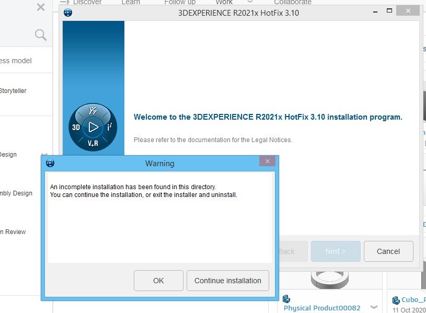
Task: Close the left side panel with X
Action: coord(41,7)
